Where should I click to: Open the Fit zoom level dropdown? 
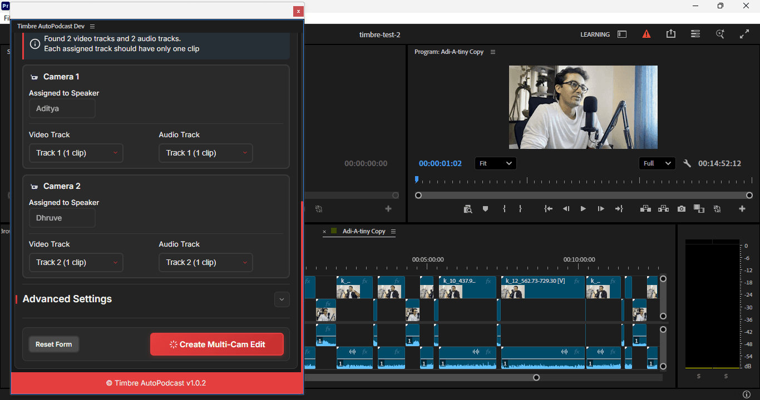click(x=495, y=163)
